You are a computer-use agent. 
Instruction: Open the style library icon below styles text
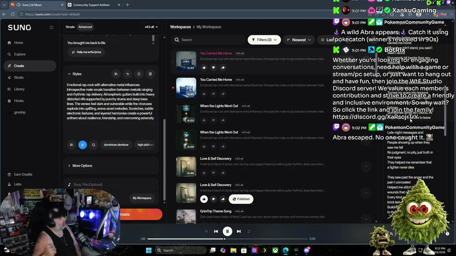pyautogui.click(x=72, y=145)
